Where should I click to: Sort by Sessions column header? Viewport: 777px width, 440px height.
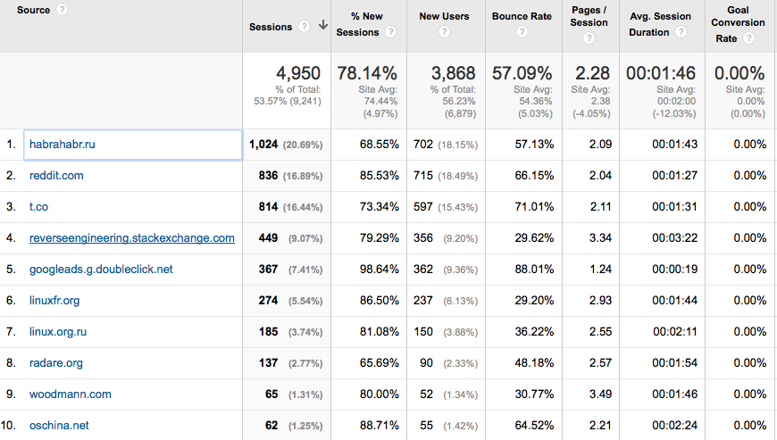(271, 27)
